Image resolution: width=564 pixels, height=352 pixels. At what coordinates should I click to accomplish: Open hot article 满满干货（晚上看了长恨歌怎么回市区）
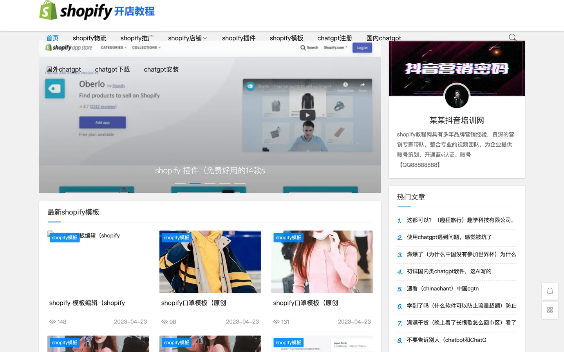click(461, 323)
